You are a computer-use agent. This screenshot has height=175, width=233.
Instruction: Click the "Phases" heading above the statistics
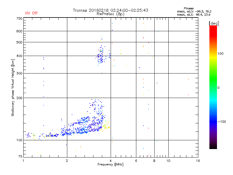point(188,8)
